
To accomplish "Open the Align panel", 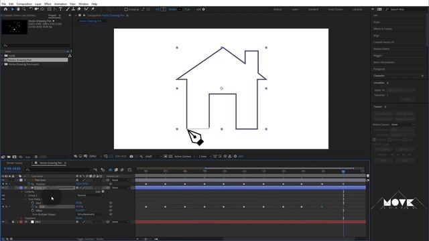I will [376, 35].
